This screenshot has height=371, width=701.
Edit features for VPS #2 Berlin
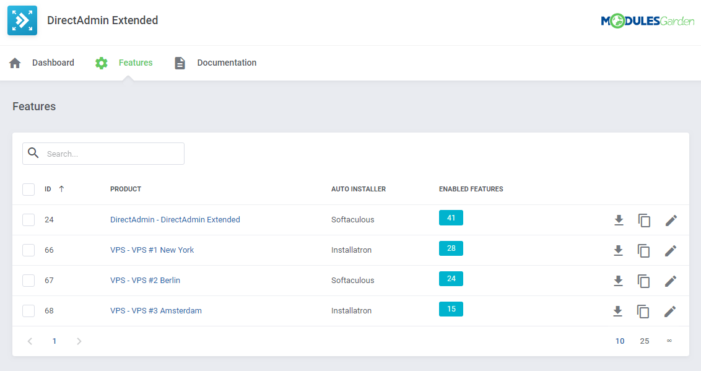pos(671,281)
